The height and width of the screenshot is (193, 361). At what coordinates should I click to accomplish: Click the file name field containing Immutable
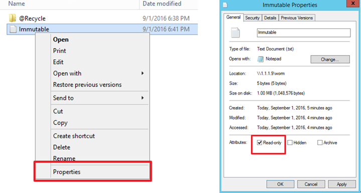tap(304, 32)
